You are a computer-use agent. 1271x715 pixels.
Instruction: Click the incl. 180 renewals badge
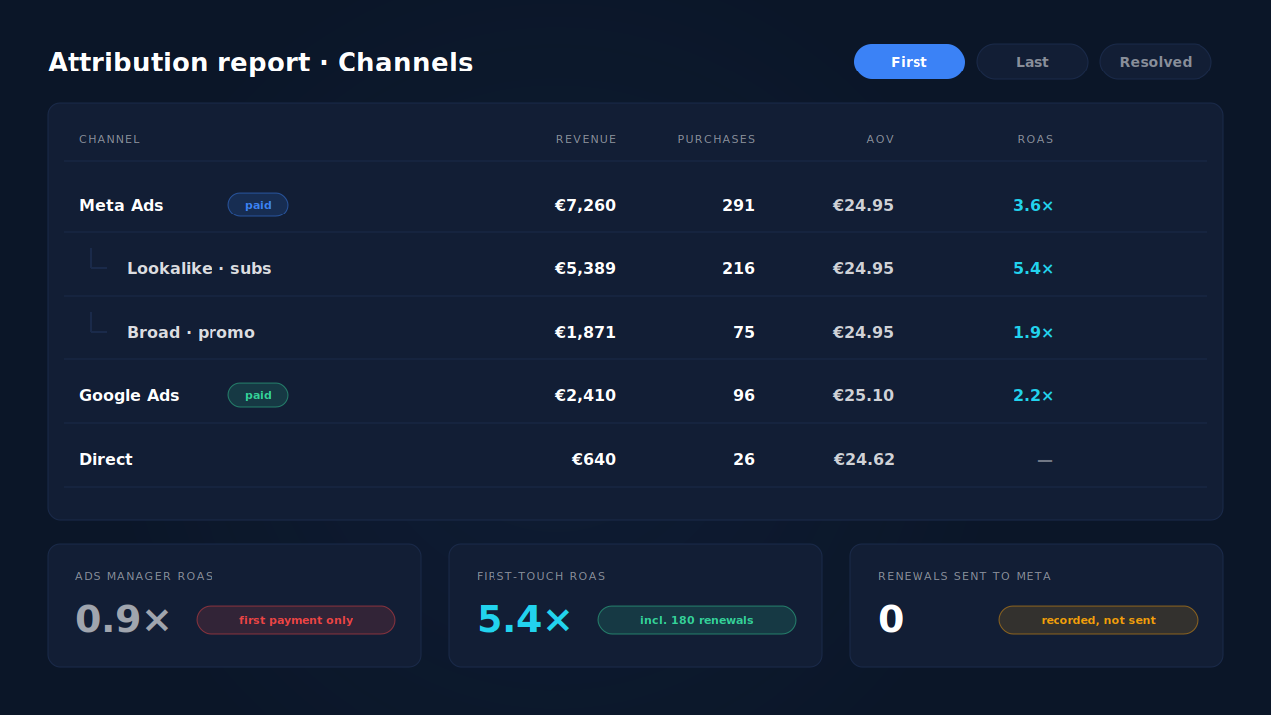click(697, 620)
